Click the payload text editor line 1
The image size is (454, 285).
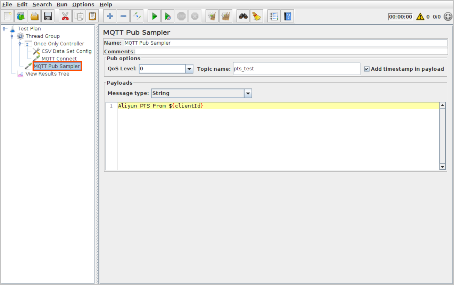278,106
